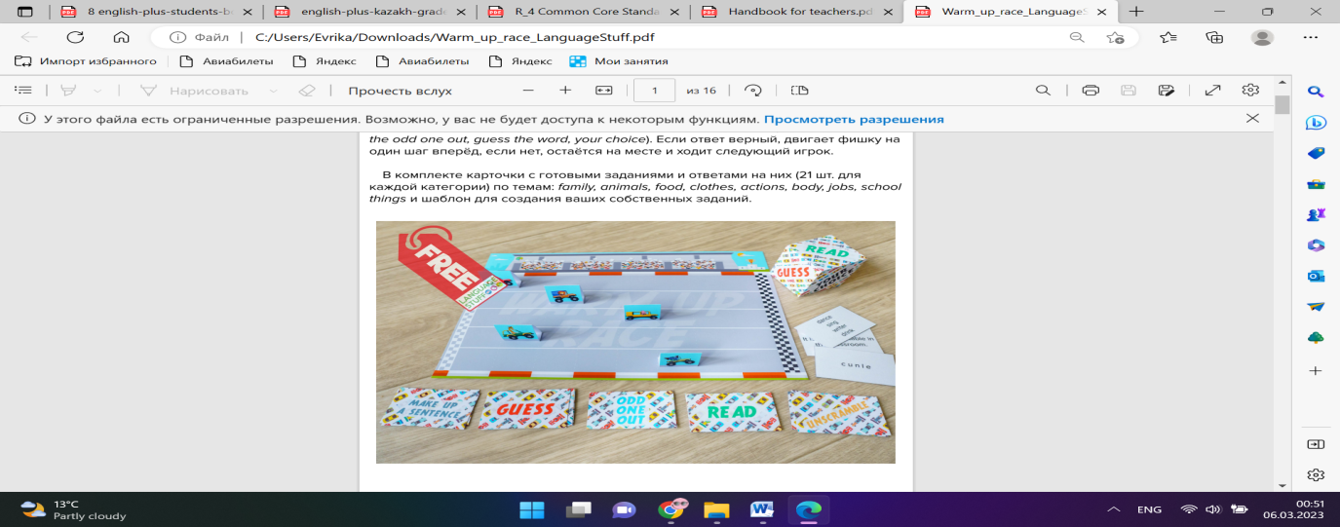The width and height of the screenshot is (1340, 527).
Task: Click the Warm Up Race board game photo
Action: pyautogui.click(x=635, y=342)
